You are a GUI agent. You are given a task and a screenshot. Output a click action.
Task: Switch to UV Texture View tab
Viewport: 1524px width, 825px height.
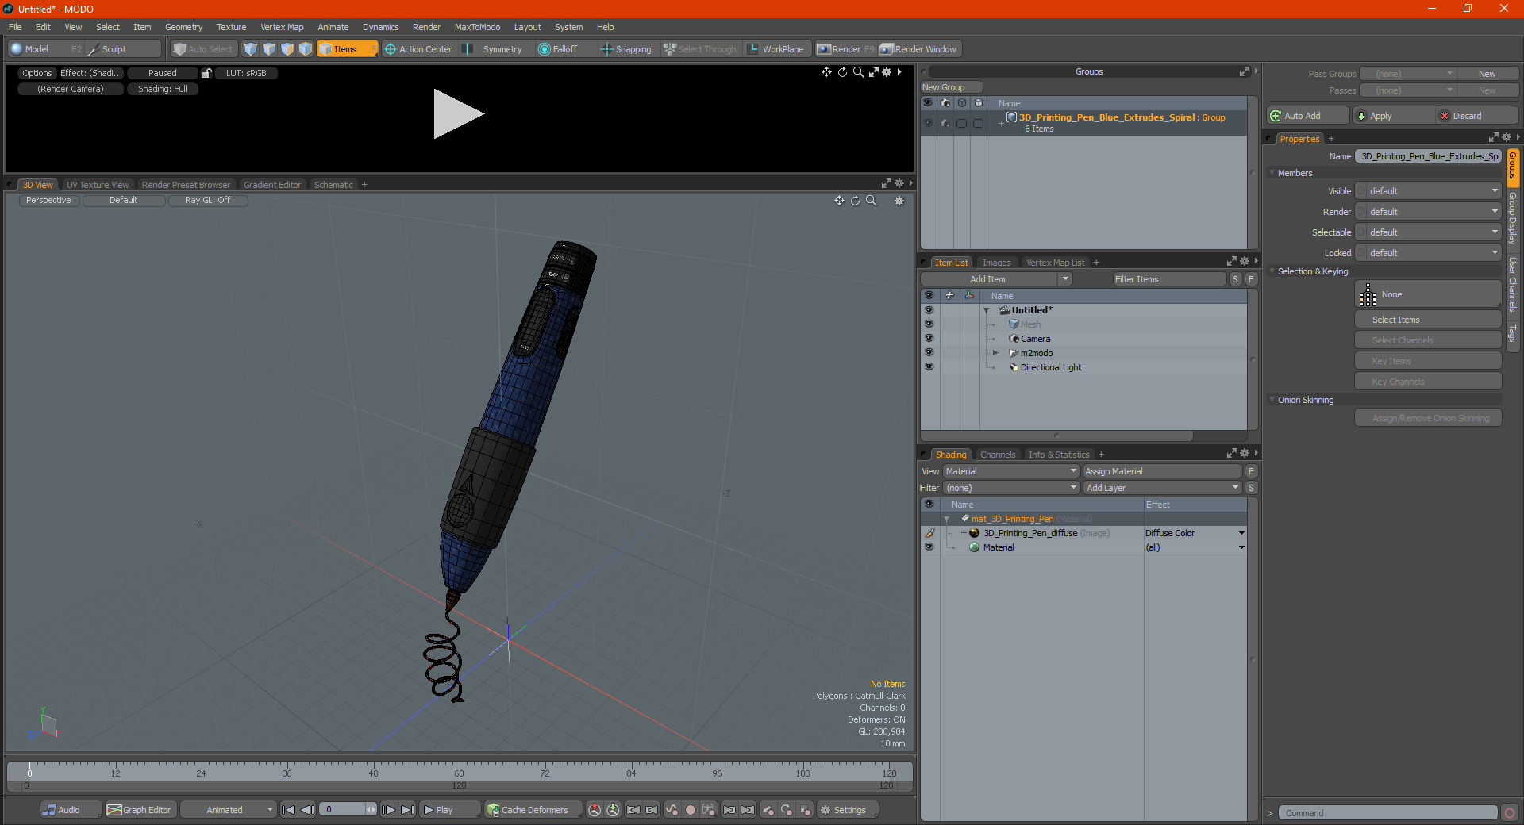pos(98,185)
